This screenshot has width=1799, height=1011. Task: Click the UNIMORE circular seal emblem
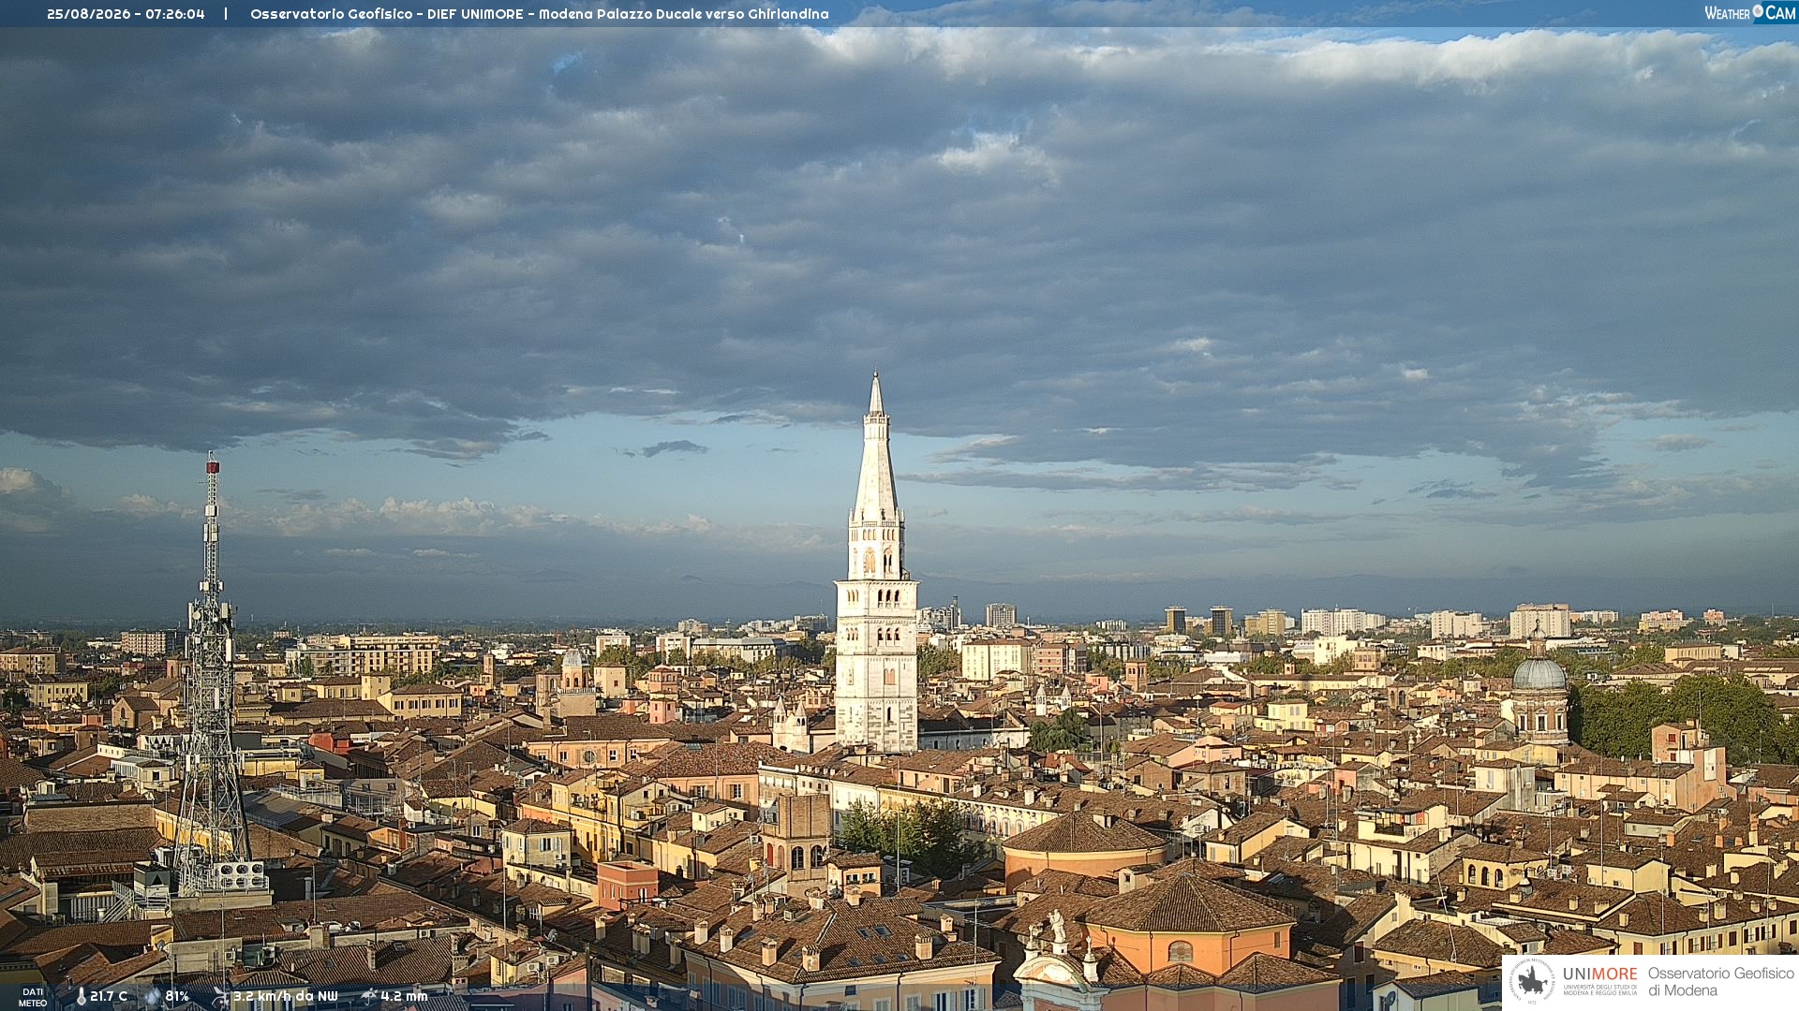[x=1532, y=981]
